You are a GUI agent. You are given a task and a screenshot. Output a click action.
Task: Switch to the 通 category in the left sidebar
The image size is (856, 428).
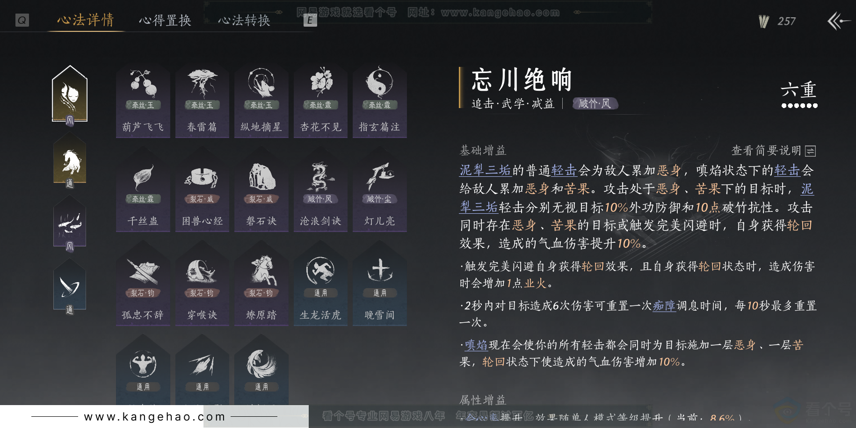coord(70,161)
